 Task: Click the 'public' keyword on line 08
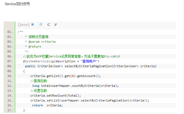(30, 66)
